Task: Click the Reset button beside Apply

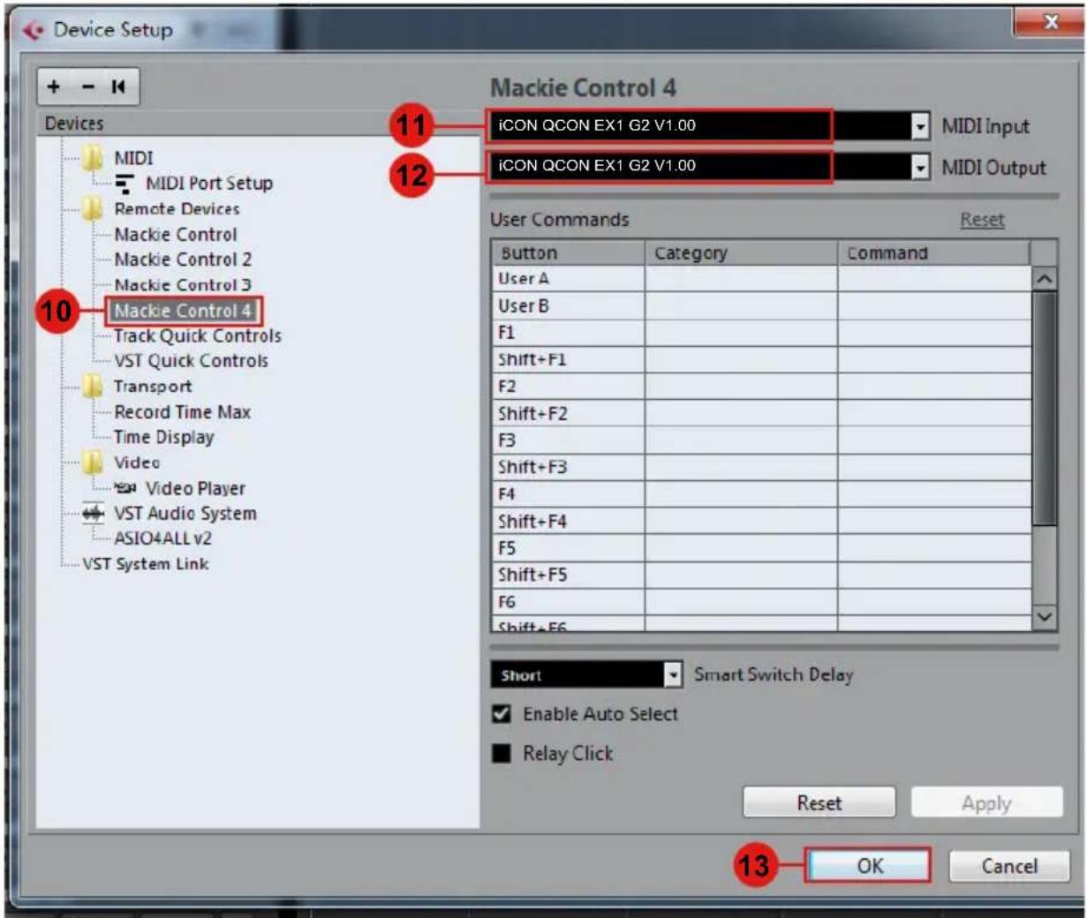Action: [x=819, y=803]
